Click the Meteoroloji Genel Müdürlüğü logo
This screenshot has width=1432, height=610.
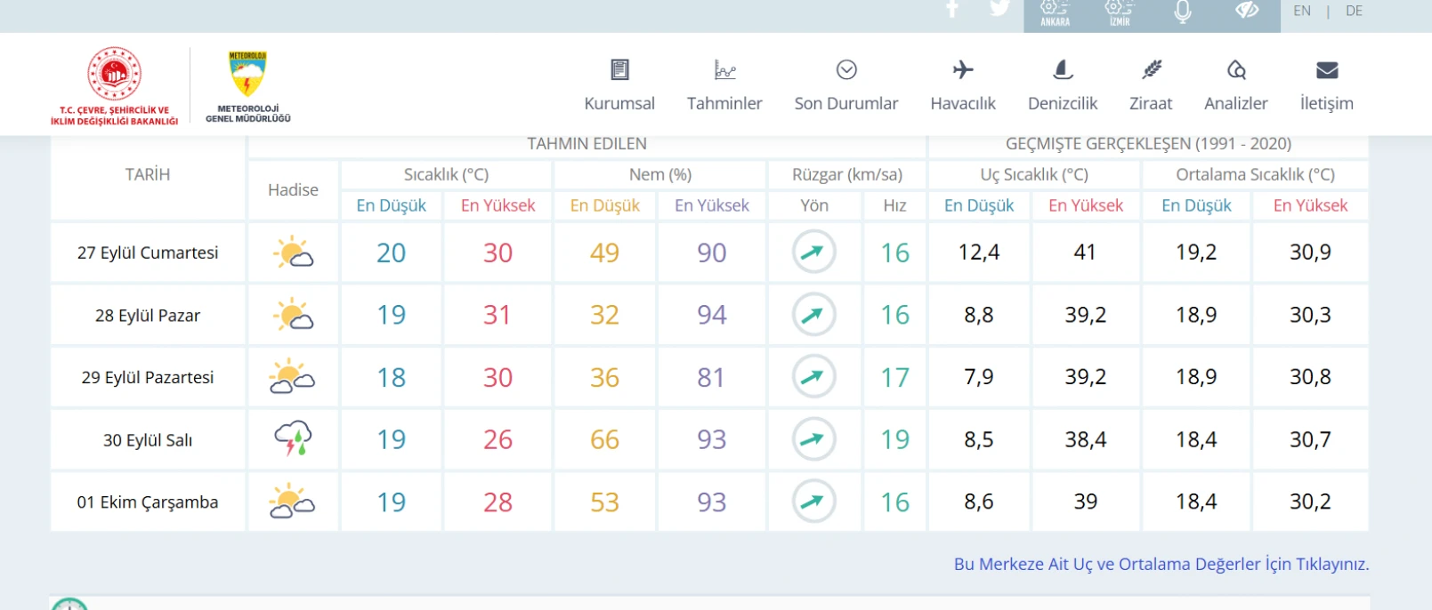248,85
